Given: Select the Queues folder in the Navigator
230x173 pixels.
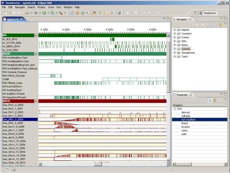Looking at the screenshot, I should coord(186,48).
